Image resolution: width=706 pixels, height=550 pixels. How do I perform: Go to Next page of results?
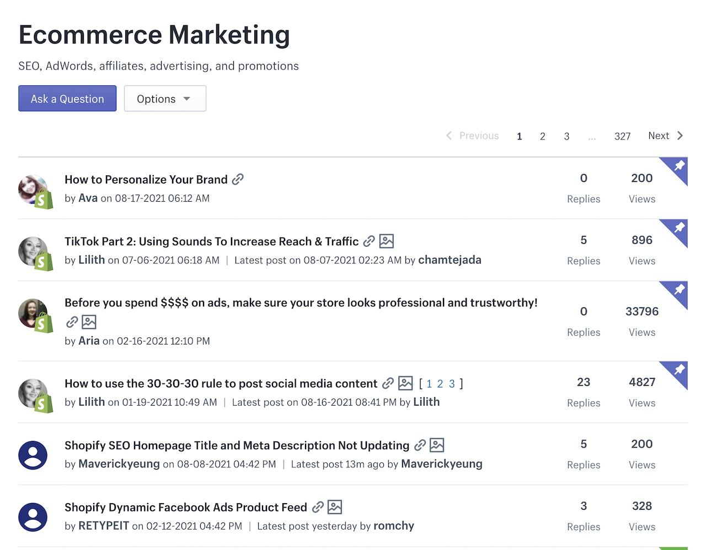coord(666,136)
